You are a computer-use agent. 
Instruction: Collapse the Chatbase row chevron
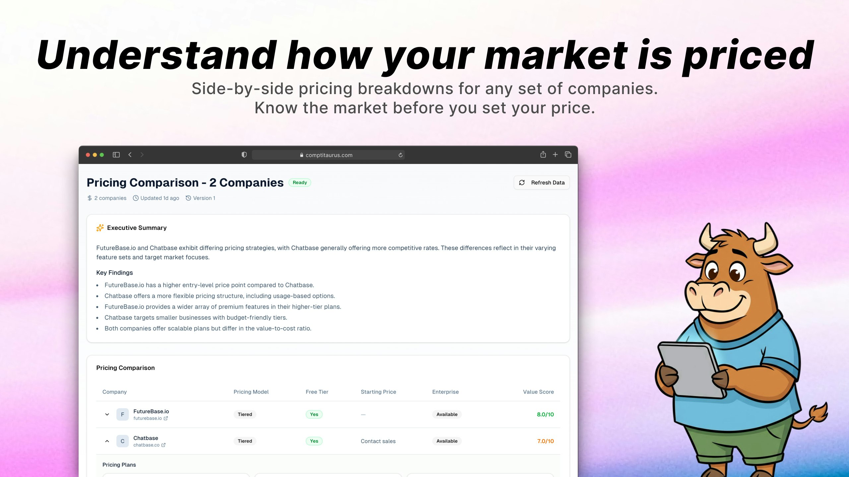click(107, 441)
